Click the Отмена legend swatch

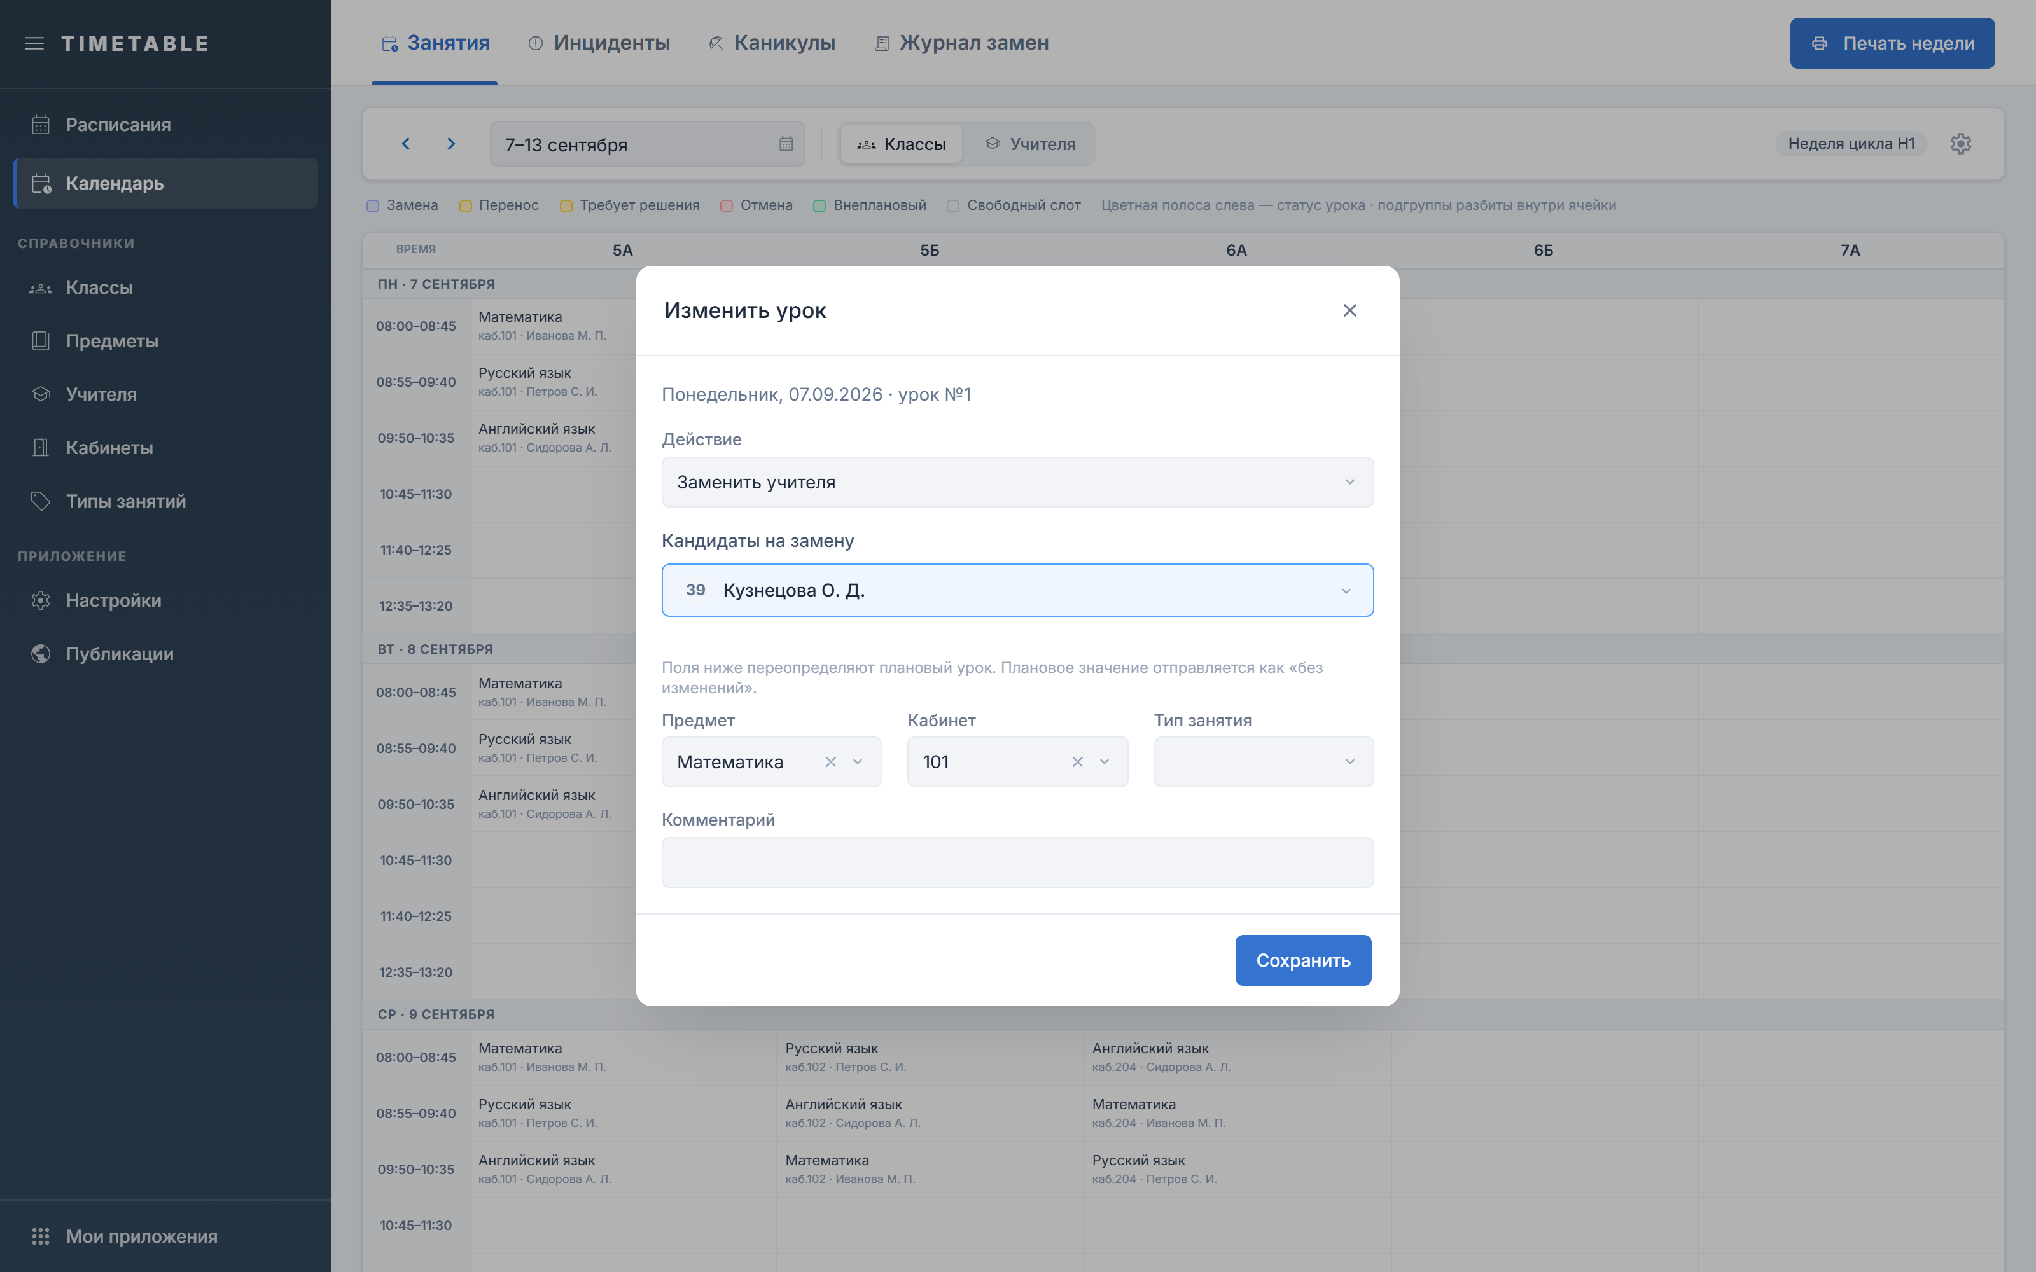coord(727,206)
